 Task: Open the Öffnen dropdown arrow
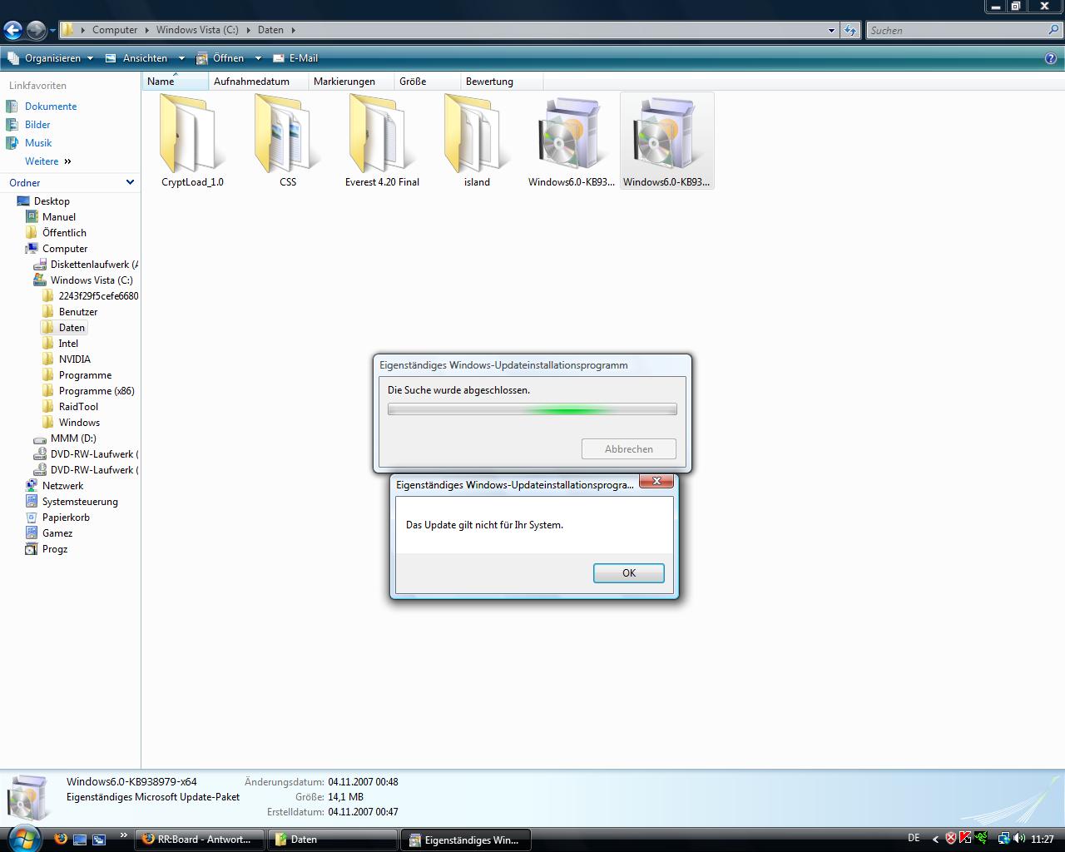[258, 58]
